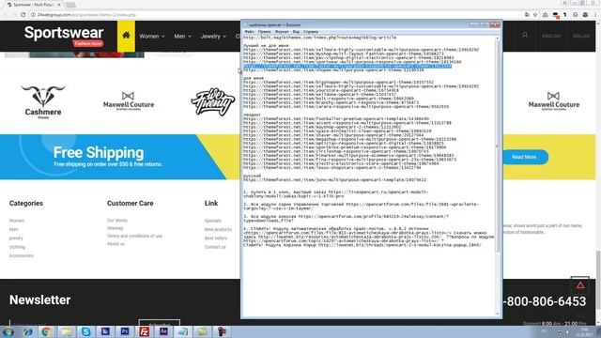Click the Windows Start button
Viewport: 601px width, 338px height.
tap(8, 331)
